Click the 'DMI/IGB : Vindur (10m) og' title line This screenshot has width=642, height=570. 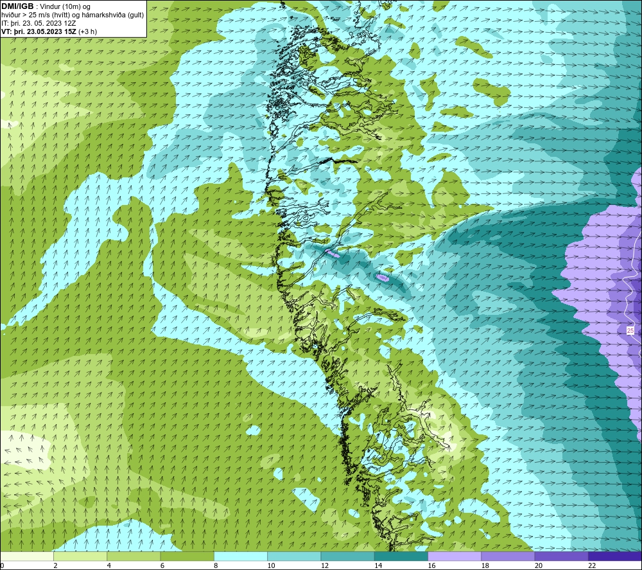[46, 6]
